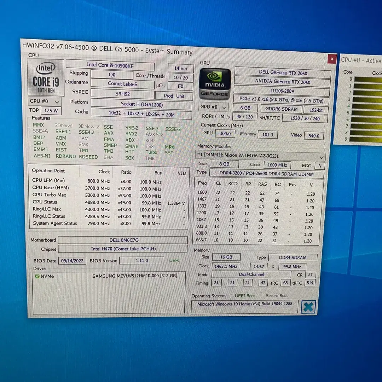Click the 10 / 20 Cores/Threads value
Image resolution: width=382 pixels, height=382 pixels.
click(181, 78)
